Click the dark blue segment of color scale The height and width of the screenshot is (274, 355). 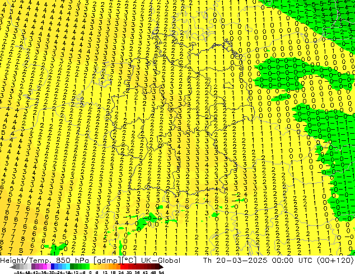[x=53, y=266]
